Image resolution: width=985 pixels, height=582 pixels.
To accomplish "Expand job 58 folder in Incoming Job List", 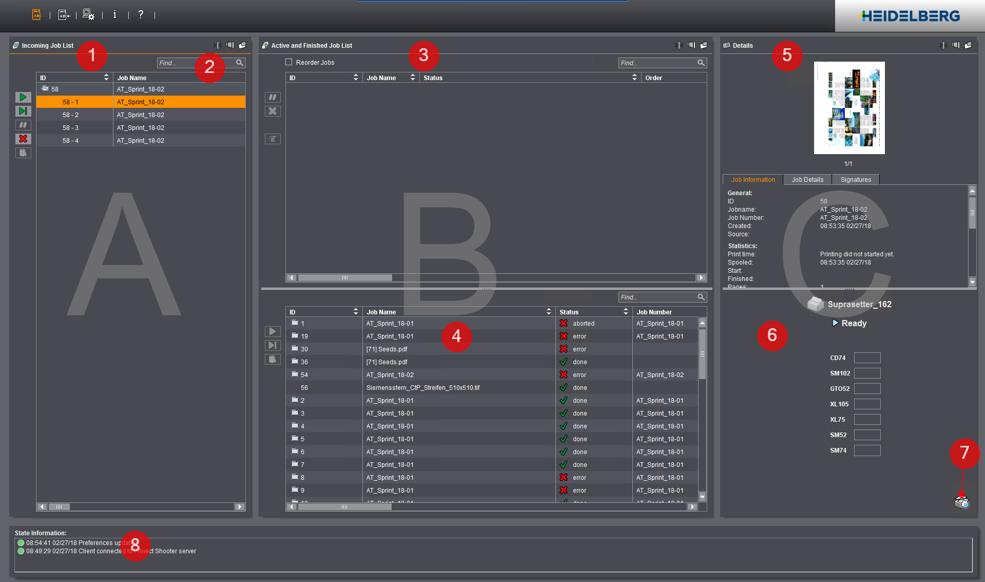I will 45,89.
